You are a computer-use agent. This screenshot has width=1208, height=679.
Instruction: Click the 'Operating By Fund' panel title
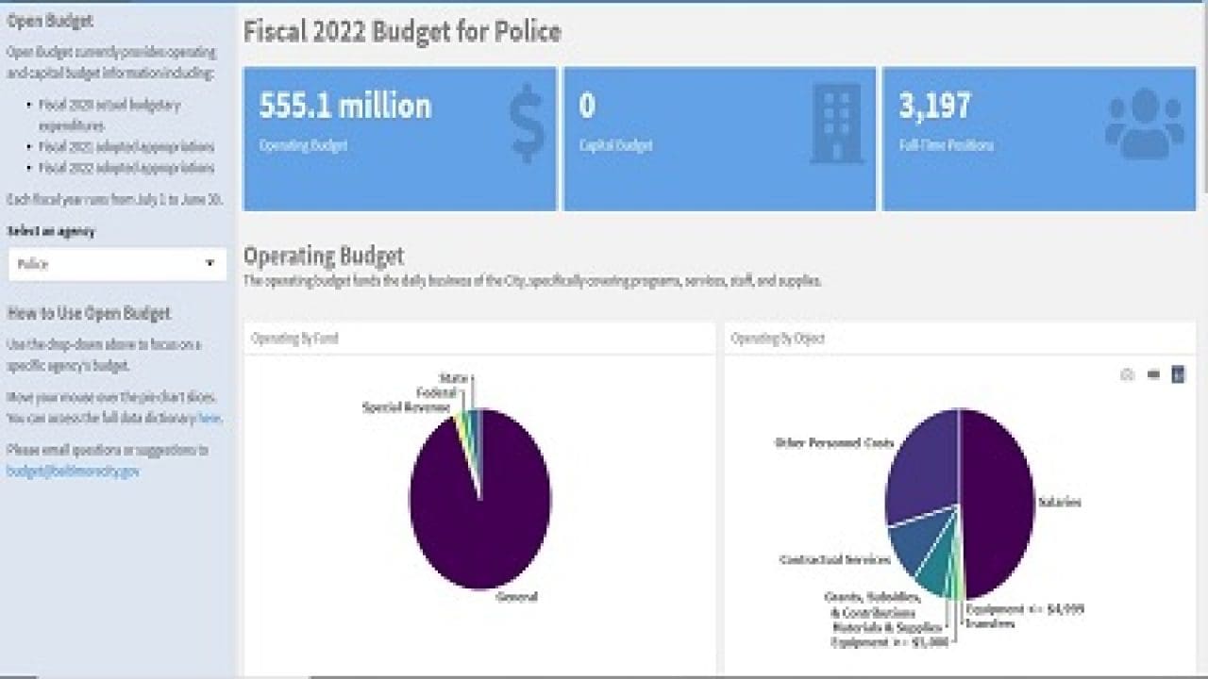294,338
